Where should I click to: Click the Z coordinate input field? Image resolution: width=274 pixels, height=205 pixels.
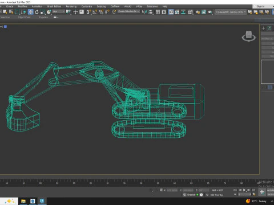pyautogui.click(x=204, y=190)
